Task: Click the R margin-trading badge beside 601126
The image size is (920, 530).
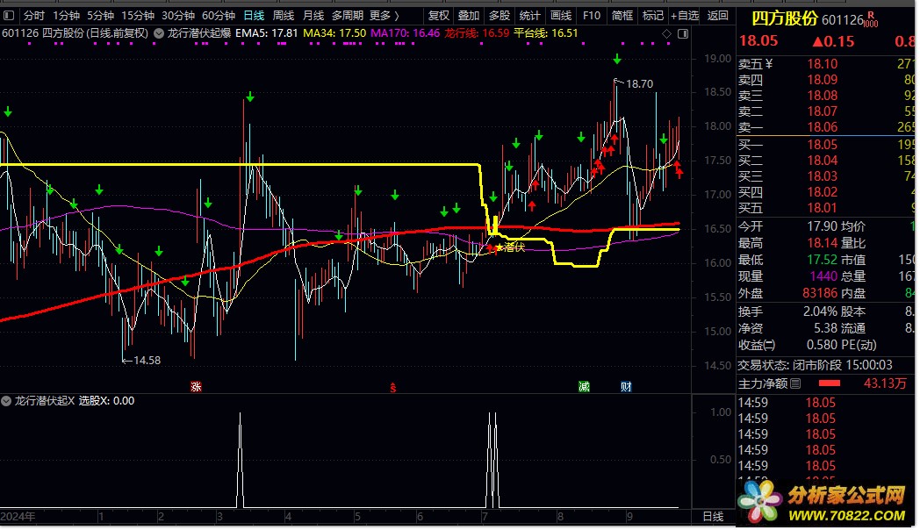Action: click(x=871, y=15)
